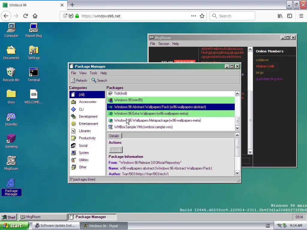307x230 pixels.
Task: Open the Docs folder icon
Action: pos(11,97)
